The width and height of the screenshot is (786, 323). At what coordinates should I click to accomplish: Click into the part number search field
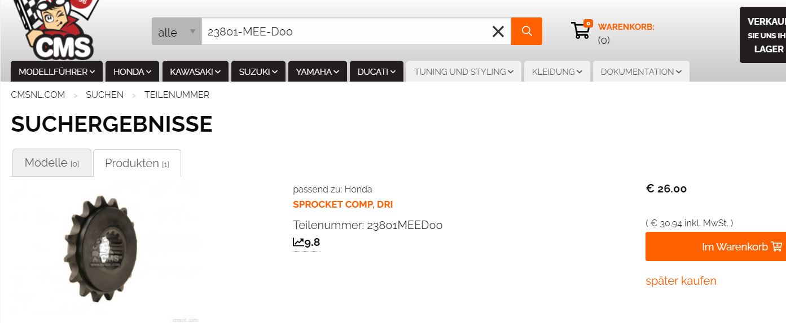tap(344, 32)
